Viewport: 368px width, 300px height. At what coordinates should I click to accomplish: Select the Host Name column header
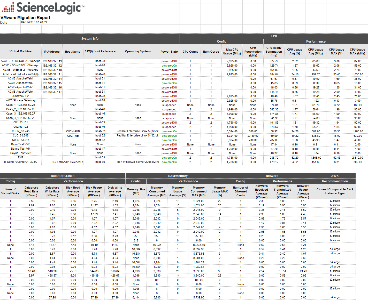[73, 52]
